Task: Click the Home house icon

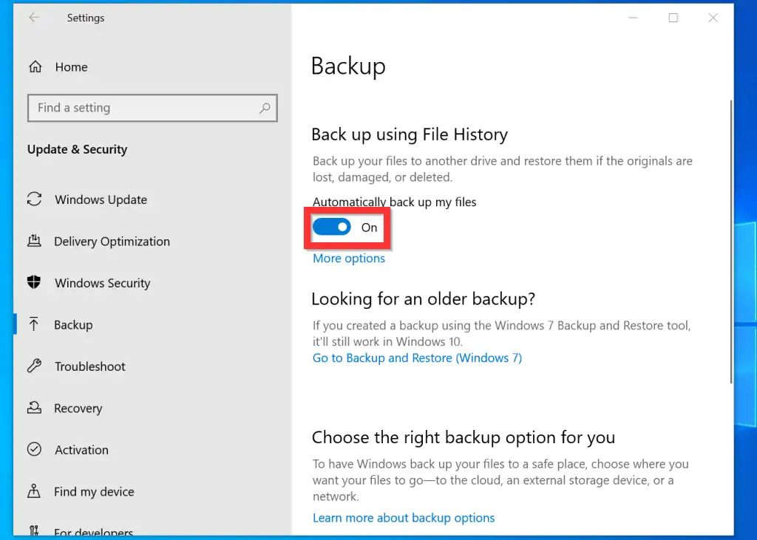Action: tap(35, 66)
